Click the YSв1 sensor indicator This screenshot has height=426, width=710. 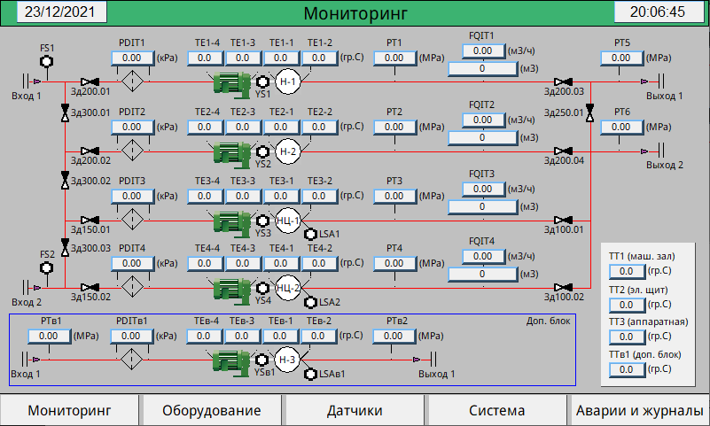[261, 360]
